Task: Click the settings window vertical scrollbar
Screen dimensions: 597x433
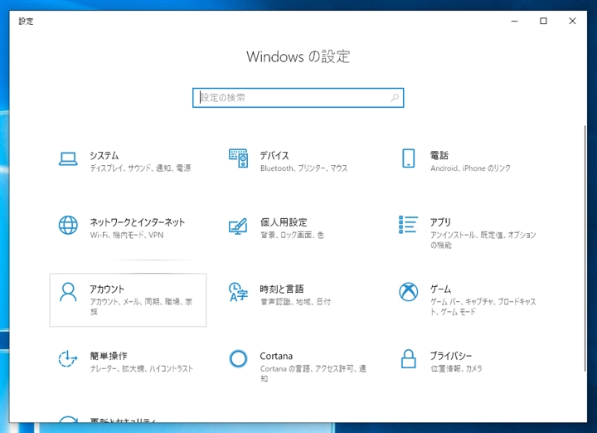Action: tap(585, 248)
